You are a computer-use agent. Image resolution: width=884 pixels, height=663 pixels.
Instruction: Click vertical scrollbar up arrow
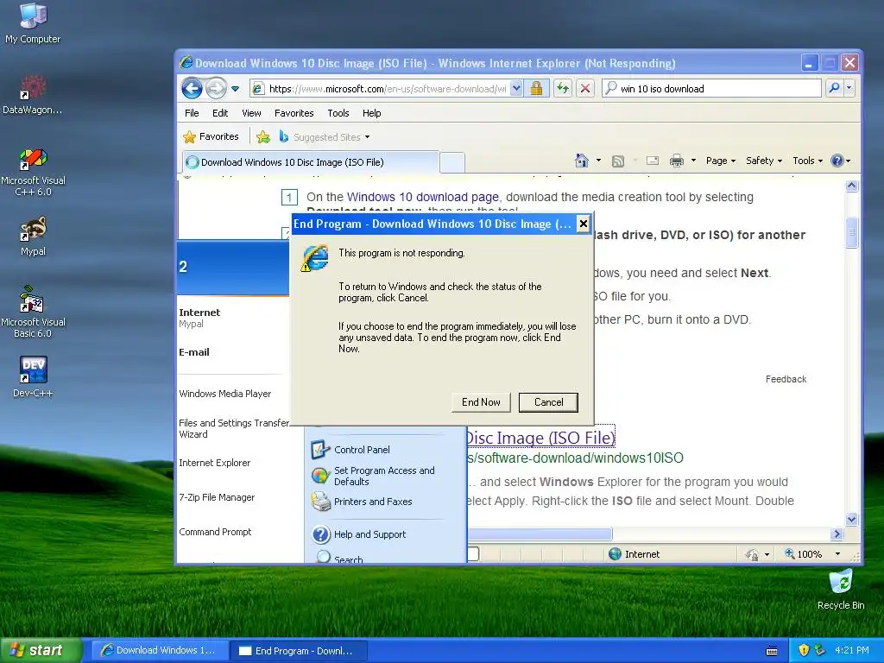[851, 186]
